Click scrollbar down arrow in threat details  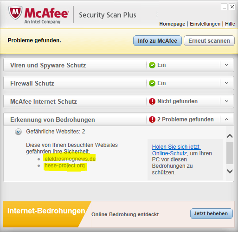[230, 171]
